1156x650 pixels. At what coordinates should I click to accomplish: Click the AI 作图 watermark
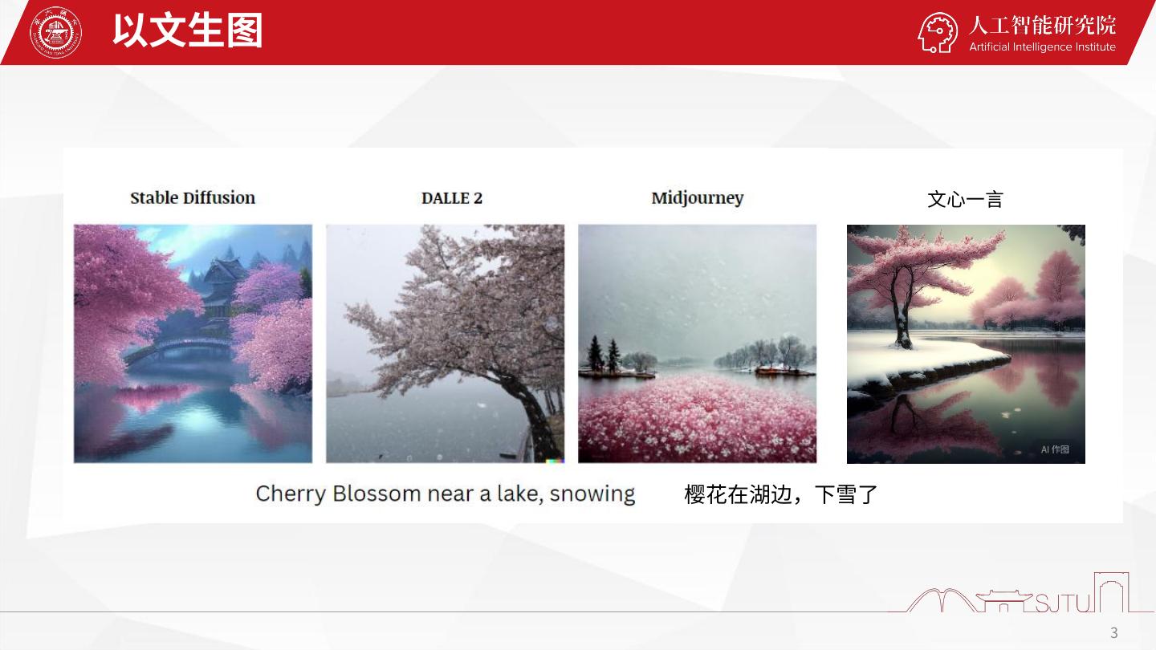click(1055, 449)
